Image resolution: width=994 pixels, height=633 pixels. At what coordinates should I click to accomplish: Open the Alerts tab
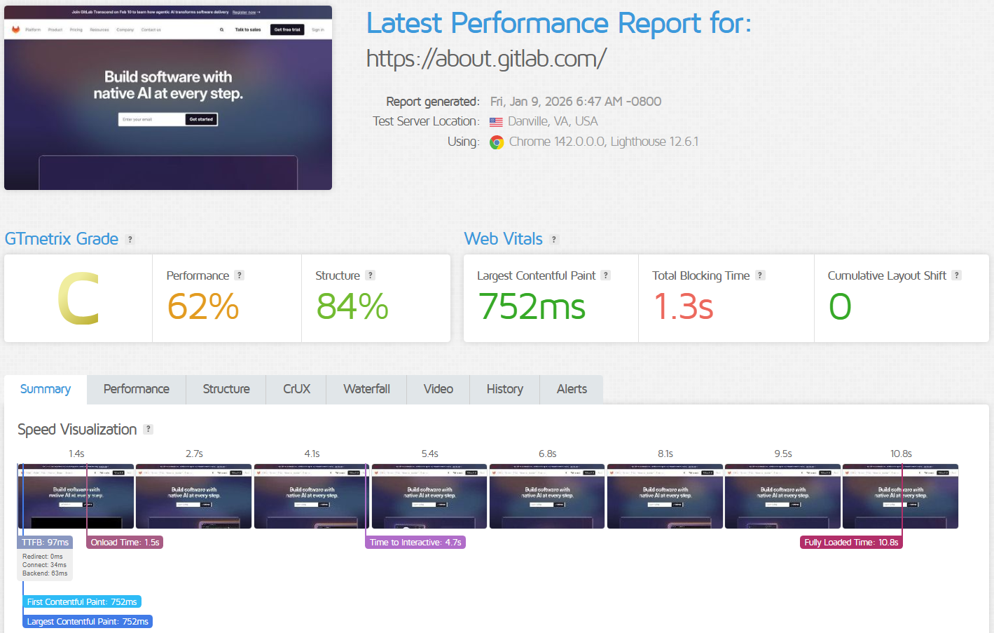572,389
